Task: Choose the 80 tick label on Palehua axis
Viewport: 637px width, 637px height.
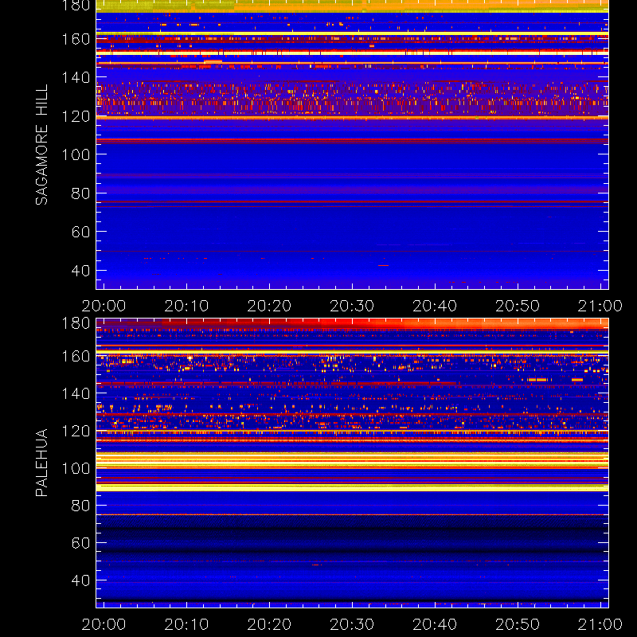Action: pyautogui.click(x=80, y=506)
